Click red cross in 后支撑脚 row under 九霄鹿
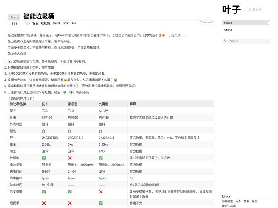Screen dimensions: 278x208 [x=101, y=192]
